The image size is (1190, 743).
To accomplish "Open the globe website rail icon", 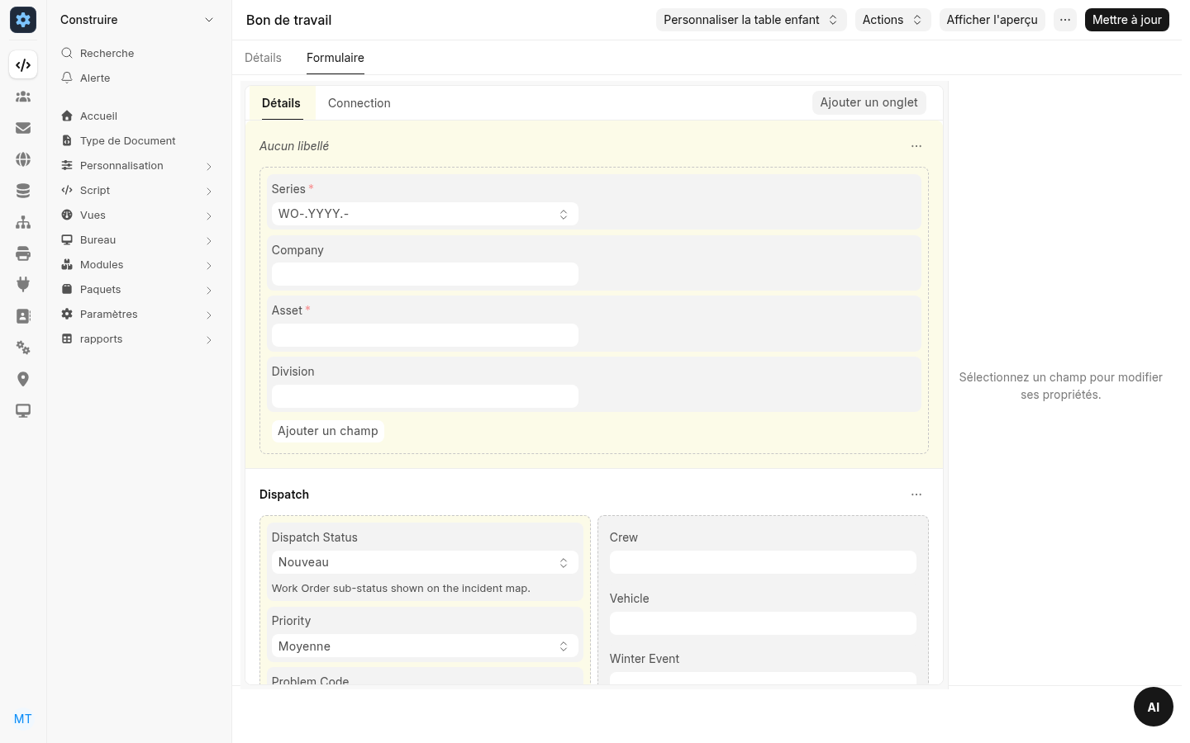I will (x=23, y=159).
